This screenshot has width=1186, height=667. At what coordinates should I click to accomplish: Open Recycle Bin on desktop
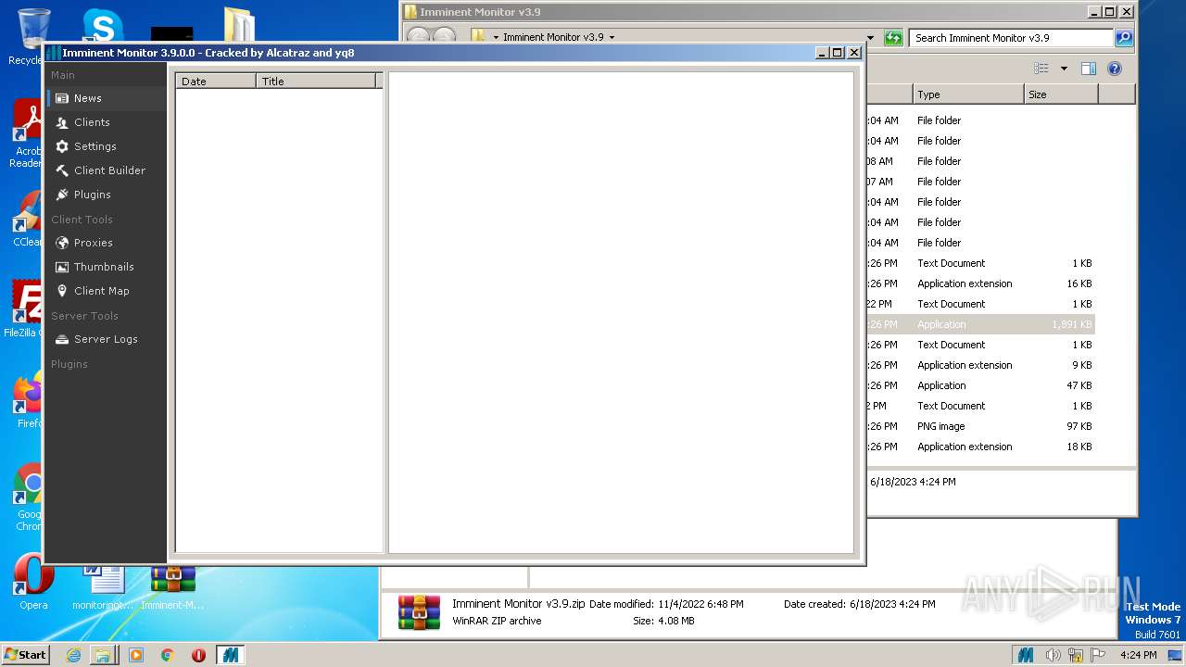33,35
